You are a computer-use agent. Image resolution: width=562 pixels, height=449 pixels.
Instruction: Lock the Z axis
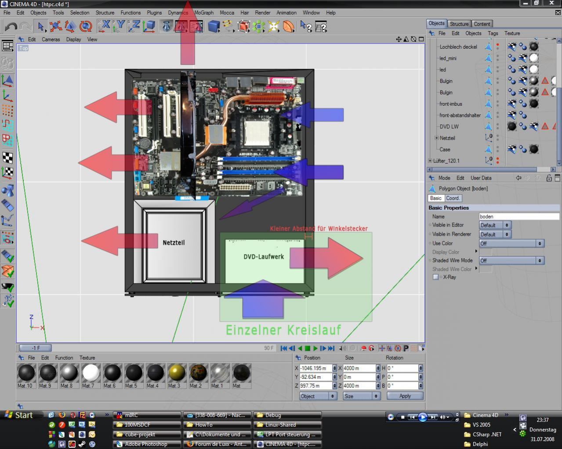[x=134, y=26]
